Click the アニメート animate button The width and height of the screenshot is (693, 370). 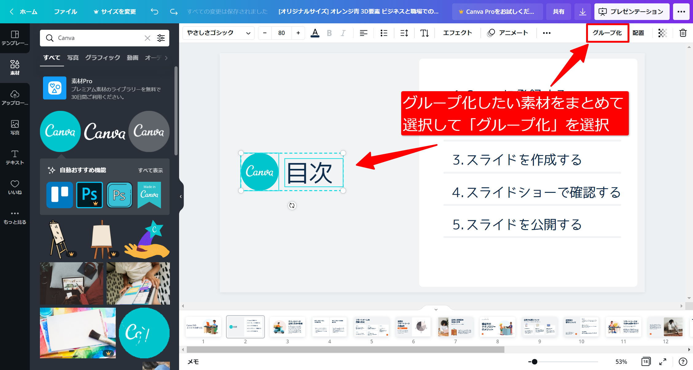point(507,33)
